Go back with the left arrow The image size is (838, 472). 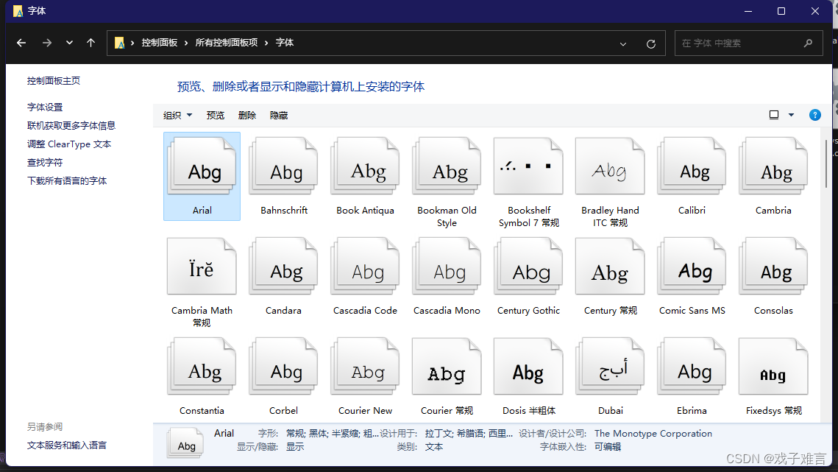[21, 43]
